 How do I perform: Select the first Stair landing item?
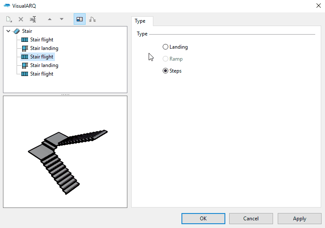tap(44, 48)
